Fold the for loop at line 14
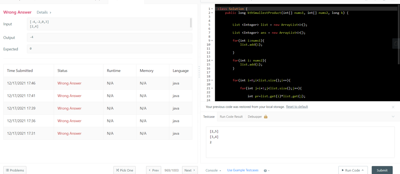 [x=212, y=60]
